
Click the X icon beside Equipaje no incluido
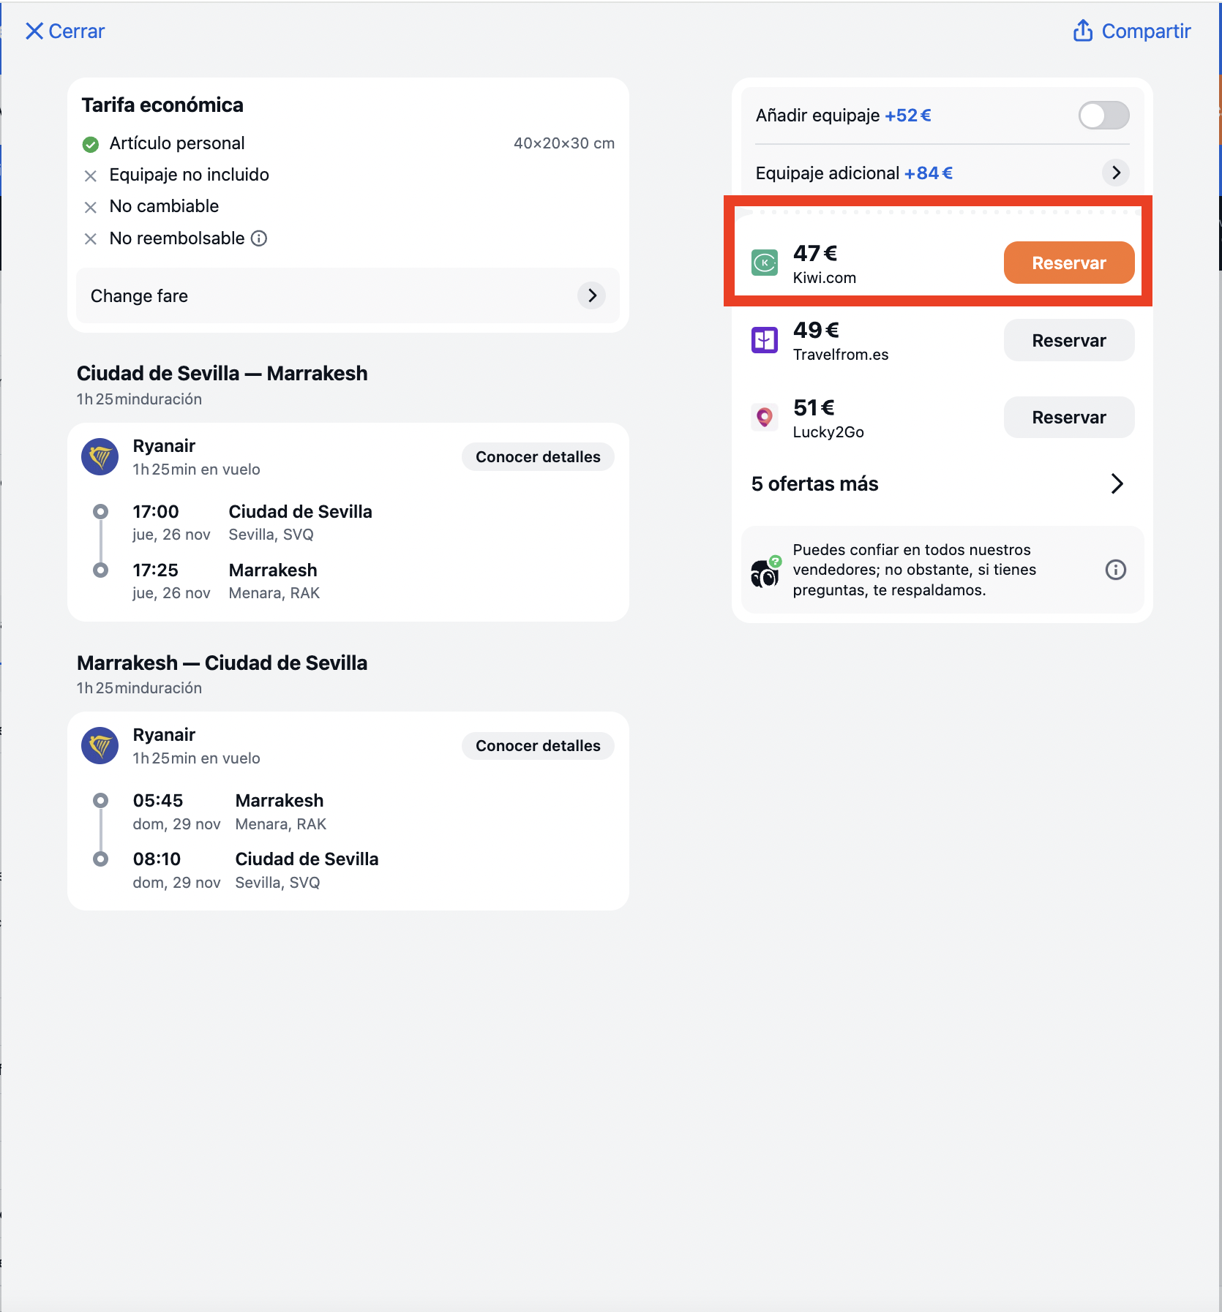click(91, 176)
